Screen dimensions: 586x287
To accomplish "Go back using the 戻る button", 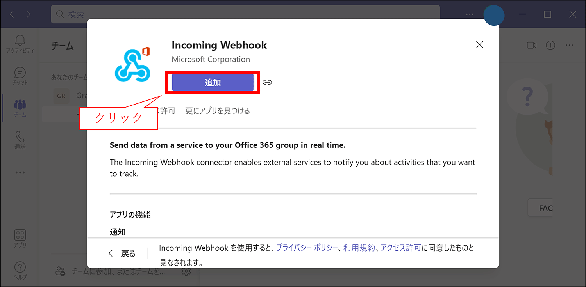I will pos(121,253).
